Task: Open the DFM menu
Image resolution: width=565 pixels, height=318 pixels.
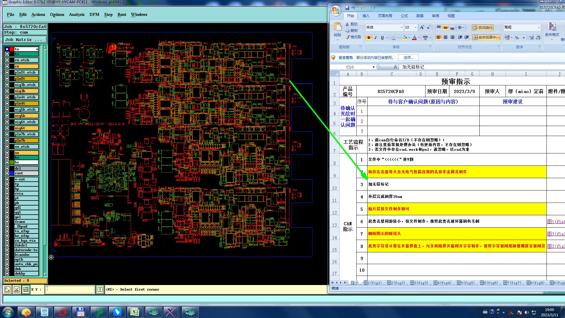Action: [94, 14]
